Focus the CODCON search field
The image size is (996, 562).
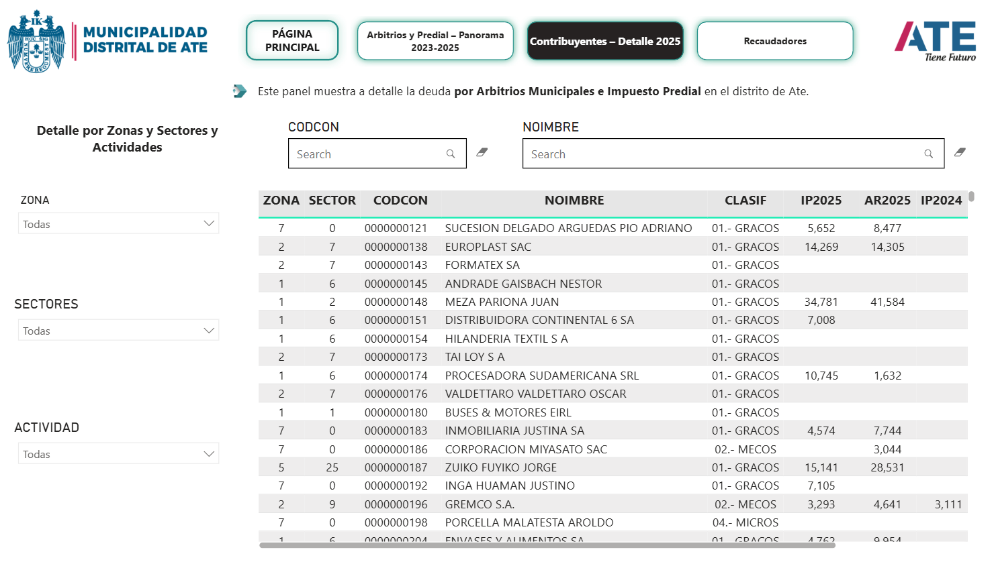[377, 154]
